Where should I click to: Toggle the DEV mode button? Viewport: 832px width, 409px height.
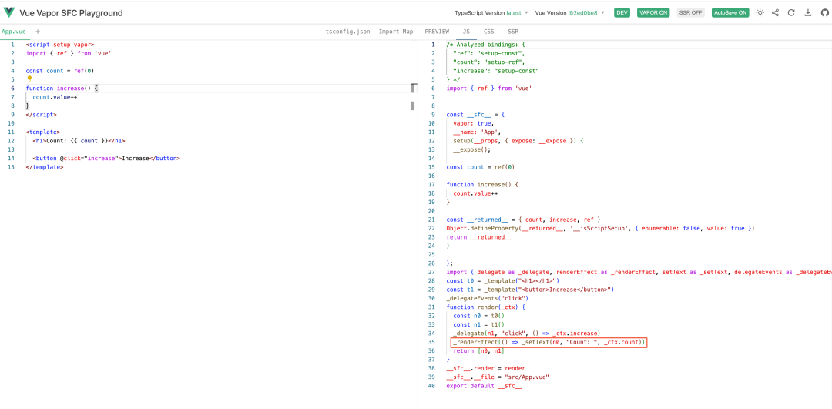pyautogui.click(x=622, y=13)
